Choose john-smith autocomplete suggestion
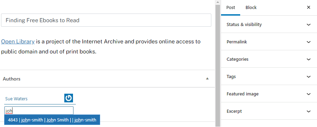The width and height of the screenshot is (317, 127). 52,120
